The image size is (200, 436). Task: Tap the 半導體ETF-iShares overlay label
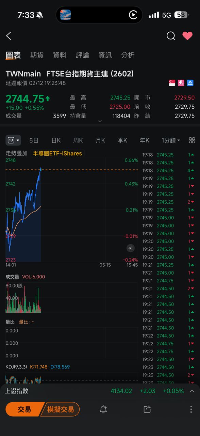[57, 154]
